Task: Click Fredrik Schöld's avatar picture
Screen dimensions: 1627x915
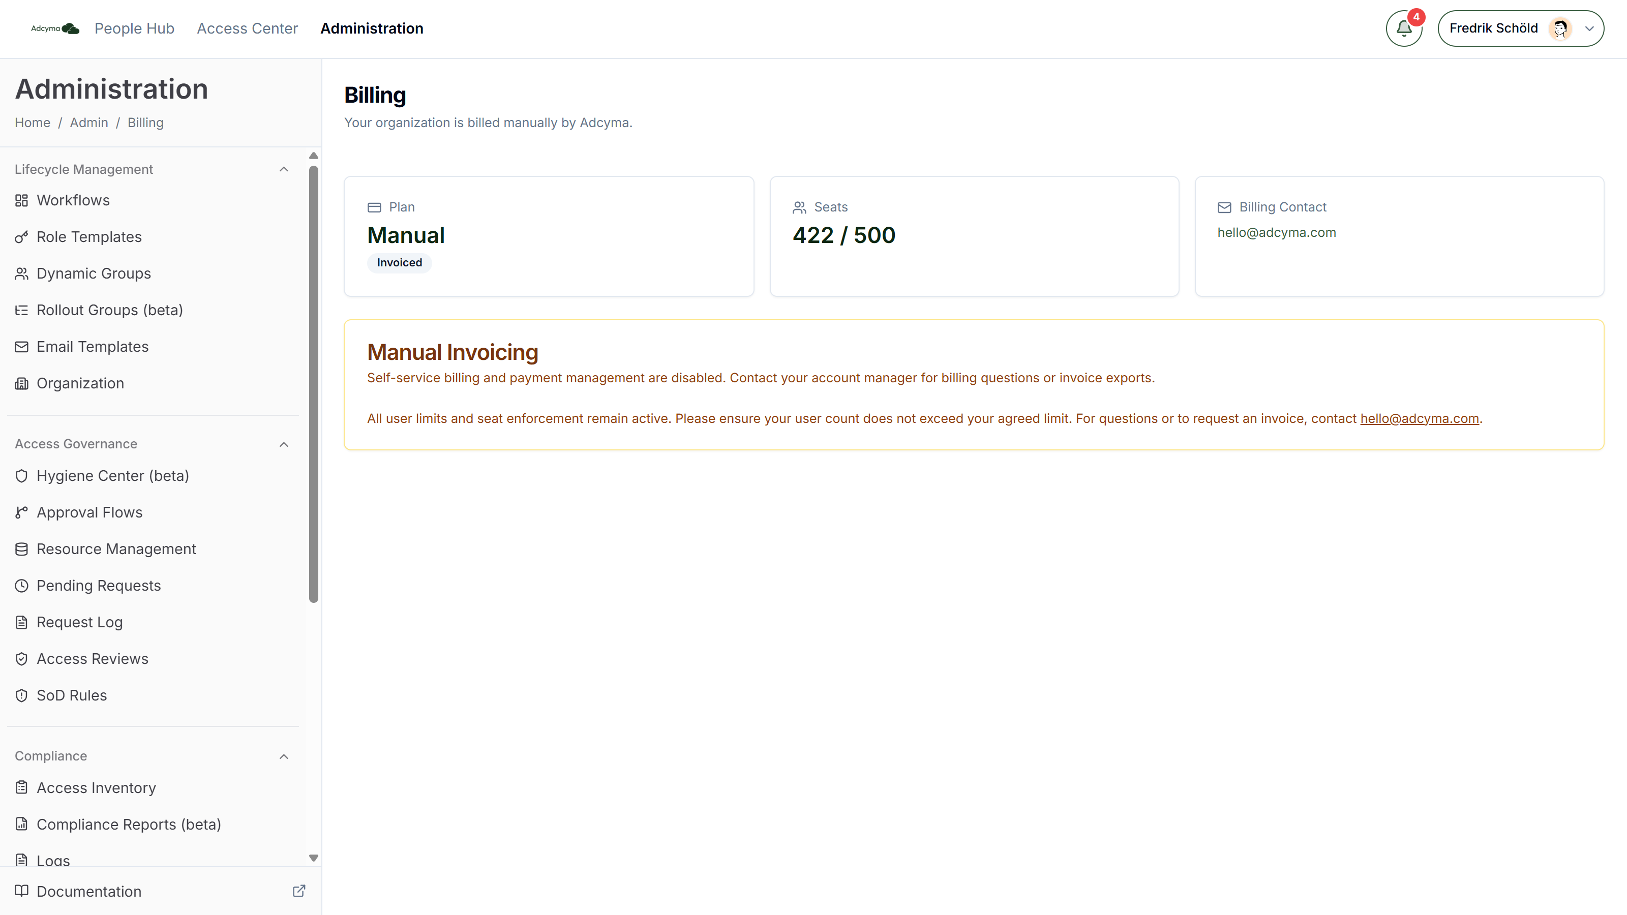Action: [1560, 28]
